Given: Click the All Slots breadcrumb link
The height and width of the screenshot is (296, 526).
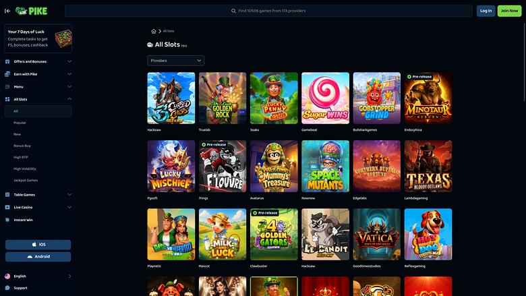Looking at the screenshot, I should (169, 31).
